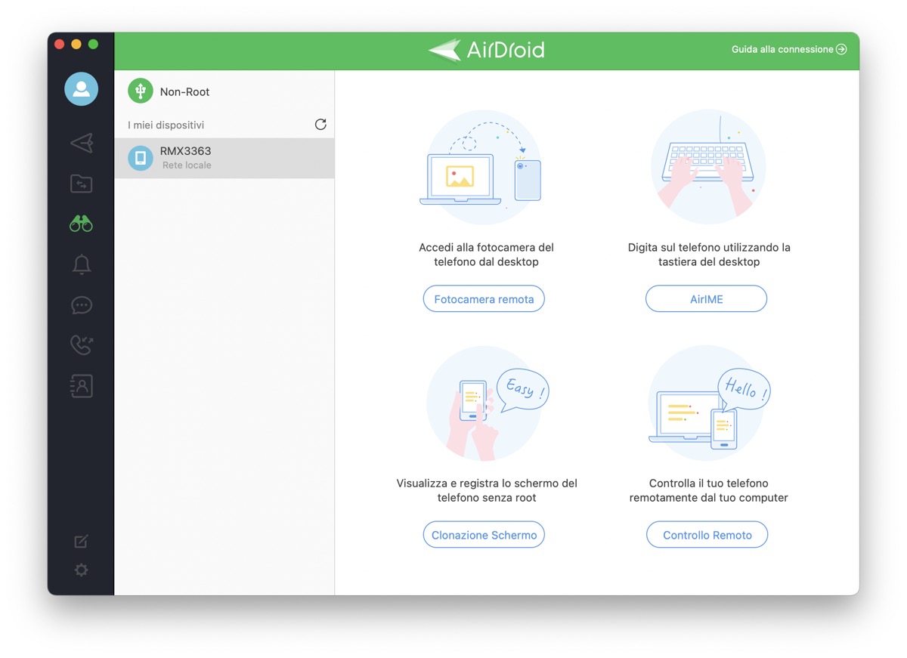Select the AirDroid file transfer paper-plane icon
Viewport: 907px width, 658px height.
pyautogui.click(x=81, y=143)
